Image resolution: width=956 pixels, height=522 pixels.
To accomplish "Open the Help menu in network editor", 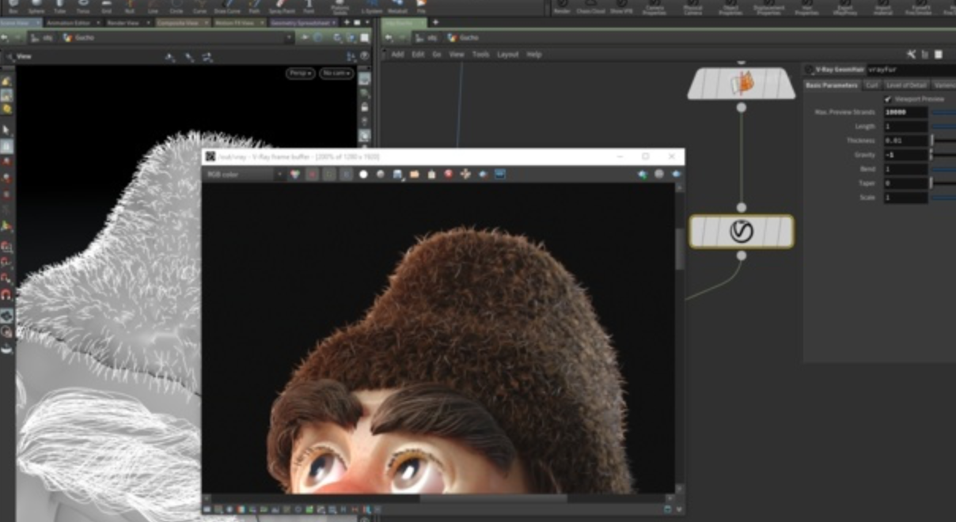I will pyautogui.click(x=534, y=55).
